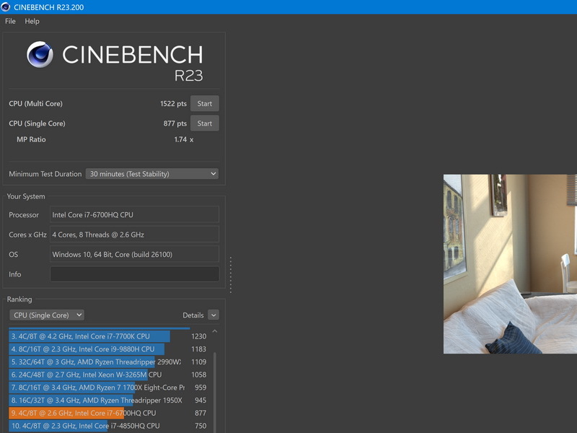
Task: Select ranking row Intel Core i9-9880H
Action: (x=108, y=349)
